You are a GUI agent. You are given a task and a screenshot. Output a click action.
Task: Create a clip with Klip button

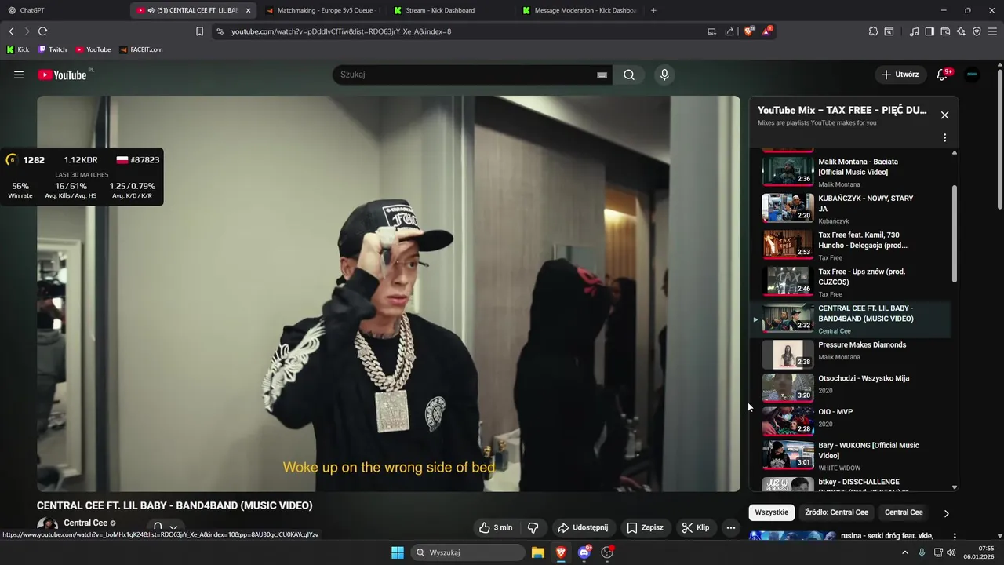tap(696, 527)
